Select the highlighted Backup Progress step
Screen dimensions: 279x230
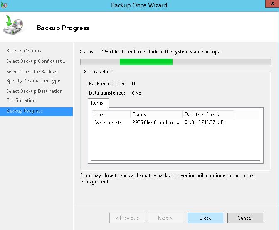(36, 112)
